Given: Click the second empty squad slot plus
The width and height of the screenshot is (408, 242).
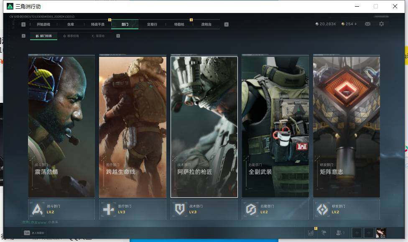Looking at the screenshot, I should click(x=369, y=233).
